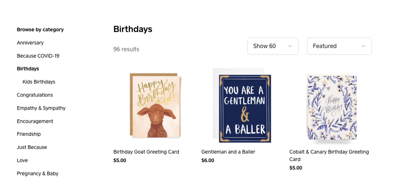The width and height of the screenshot is (400, 177).
Task: Open the Anniversary category
Action: (30, 43)
